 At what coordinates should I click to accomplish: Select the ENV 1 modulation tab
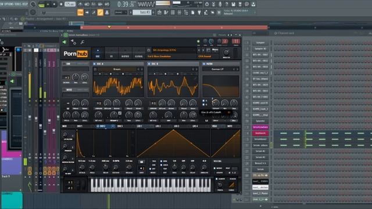pos(80,127)
